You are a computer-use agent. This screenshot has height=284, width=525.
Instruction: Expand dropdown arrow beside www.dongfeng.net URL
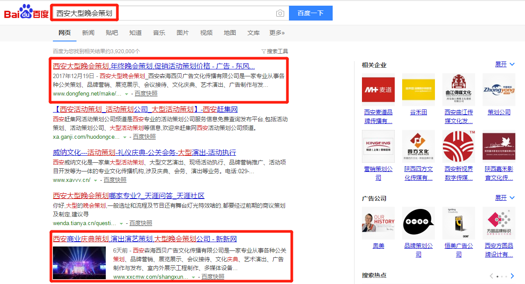[126, 94]
